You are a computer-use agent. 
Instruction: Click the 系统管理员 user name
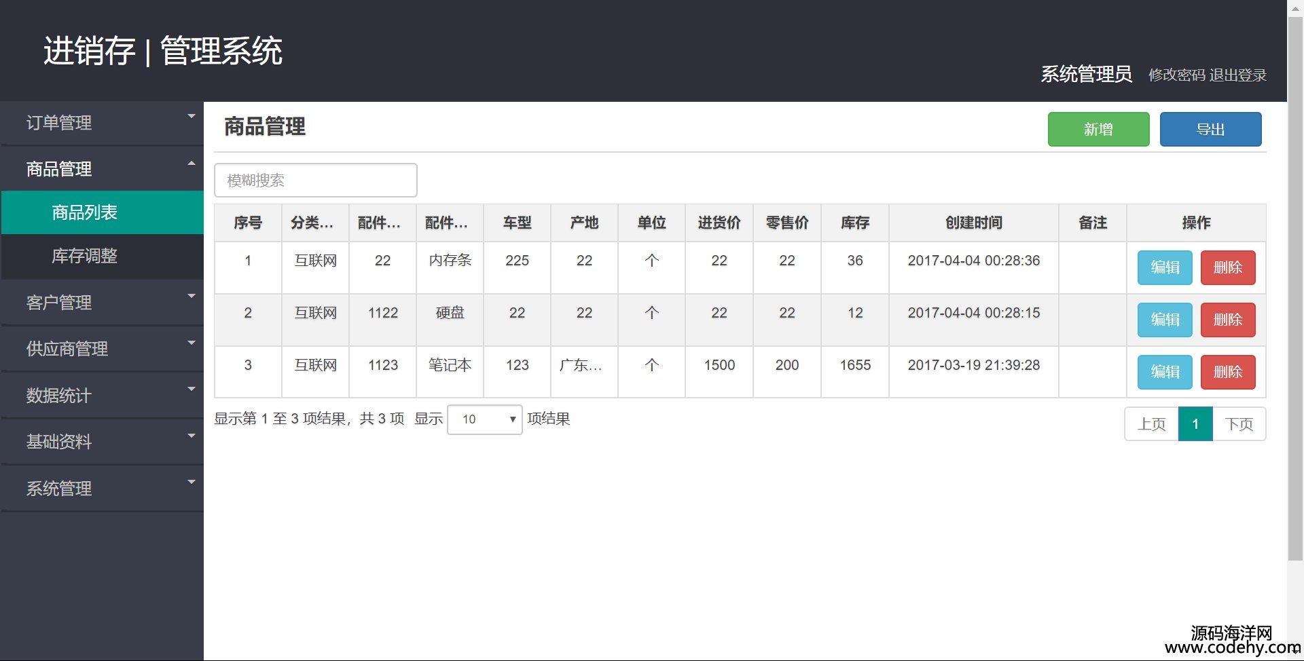1087,74
